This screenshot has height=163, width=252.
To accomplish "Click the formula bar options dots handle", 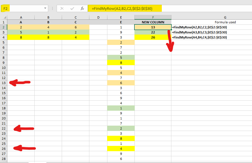I will click(x=52, y=8).
